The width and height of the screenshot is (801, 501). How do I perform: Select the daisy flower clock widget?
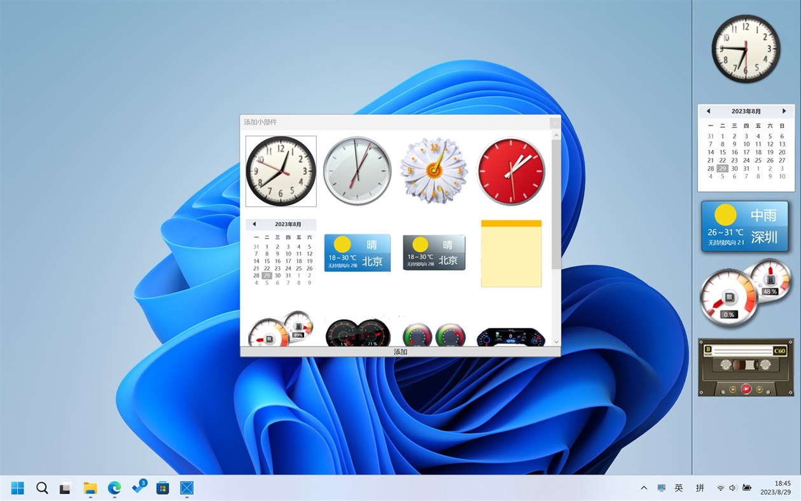click(433, 171)
